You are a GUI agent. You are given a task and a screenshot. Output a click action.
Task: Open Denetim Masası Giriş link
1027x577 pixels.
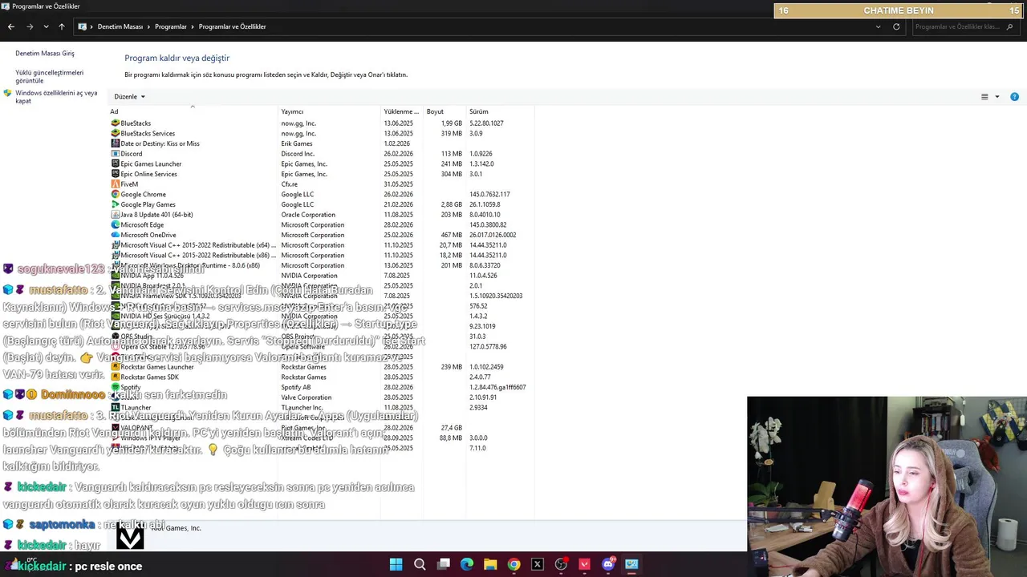point(45,54)
